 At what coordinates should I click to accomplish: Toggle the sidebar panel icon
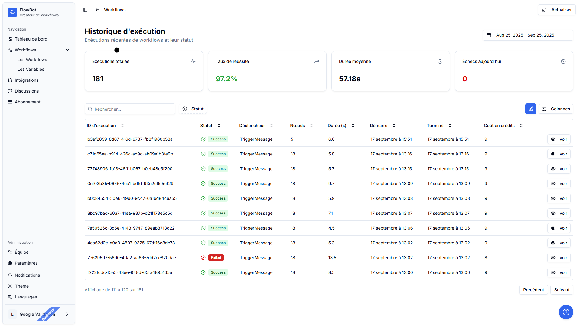click(x=85, y=10)
